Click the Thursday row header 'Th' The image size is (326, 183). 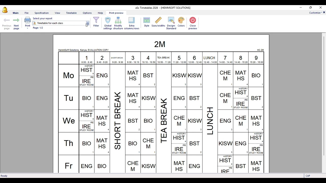[x=69, y=143]
